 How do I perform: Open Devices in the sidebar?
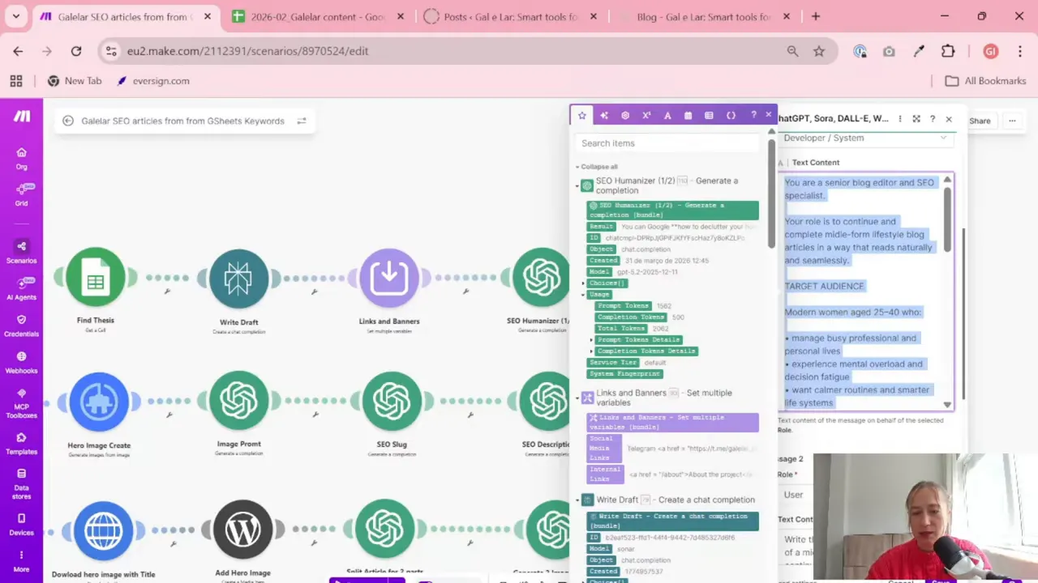21,524
